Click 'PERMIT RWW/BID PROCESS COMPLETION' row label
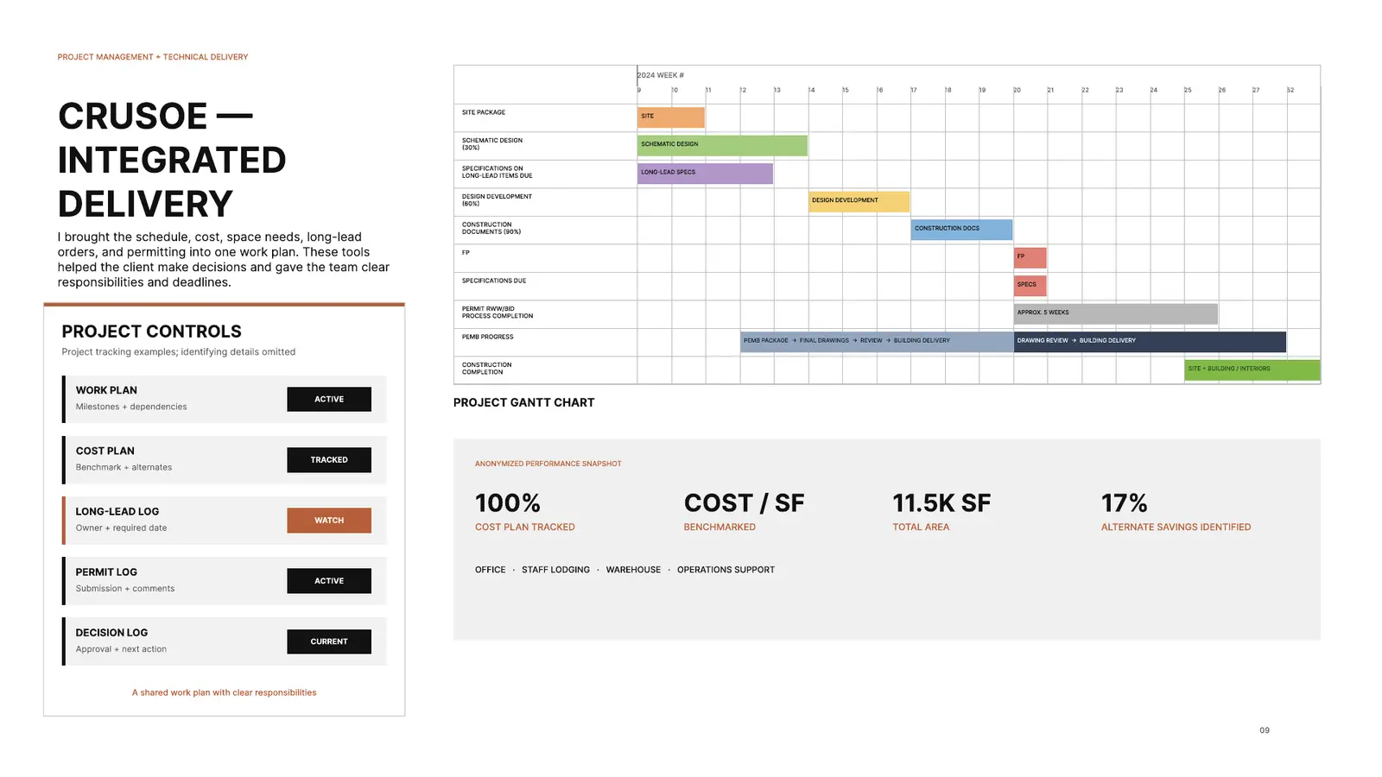 497,313
